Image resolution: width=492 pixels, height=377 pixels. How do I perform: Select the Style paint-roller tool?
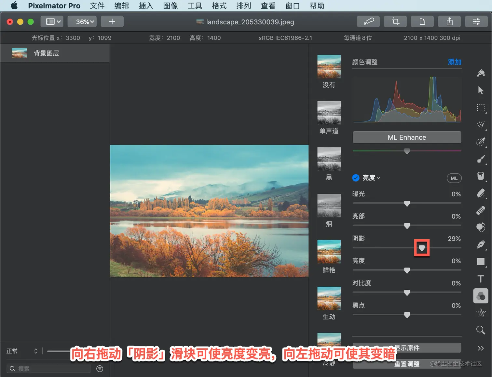pyautogui.click(x=481, y=73)
